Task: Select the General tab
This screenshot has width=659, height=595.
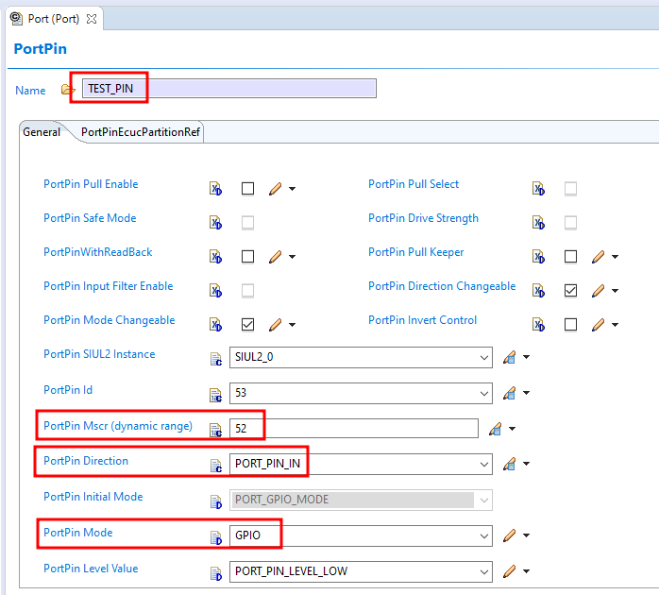Action: [x=42, y=132]
